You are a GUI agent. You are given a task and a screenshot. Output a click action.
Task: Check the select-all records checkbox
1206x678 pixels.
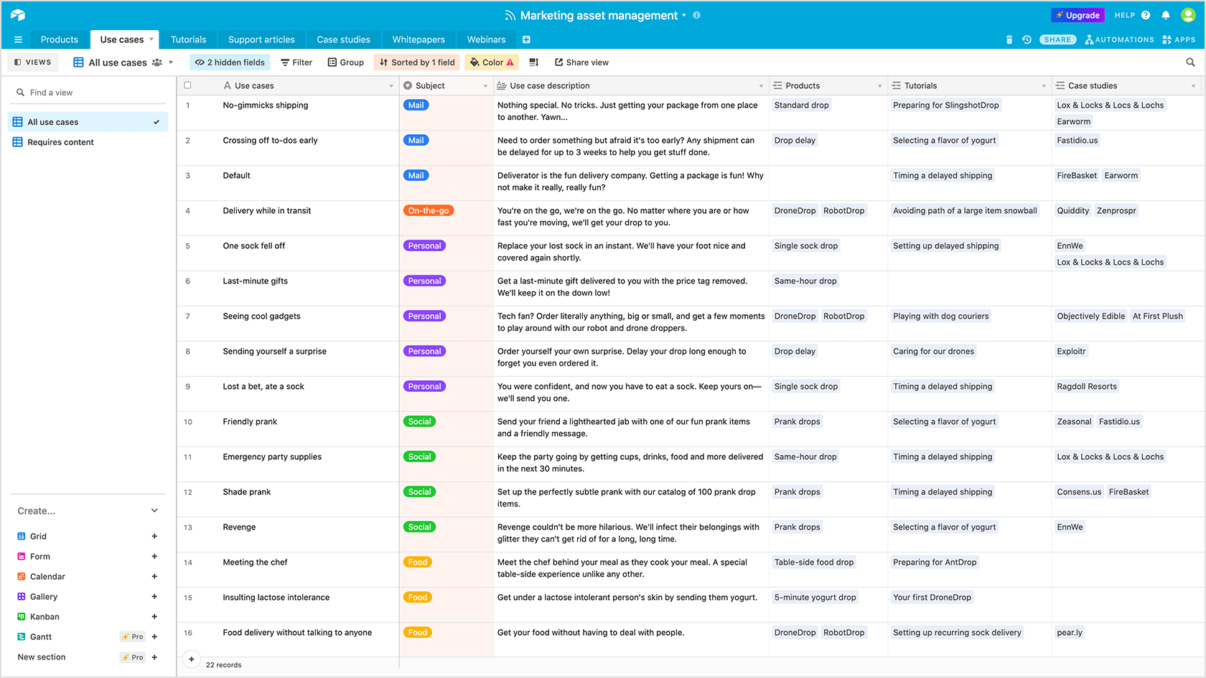click(188, 85)
